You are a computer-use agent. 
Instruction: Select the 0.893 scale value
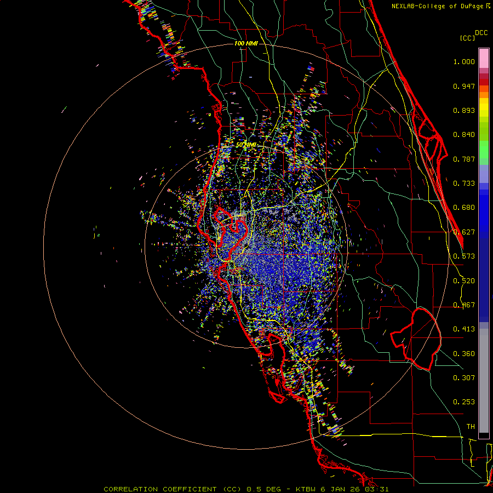[464, 110]
